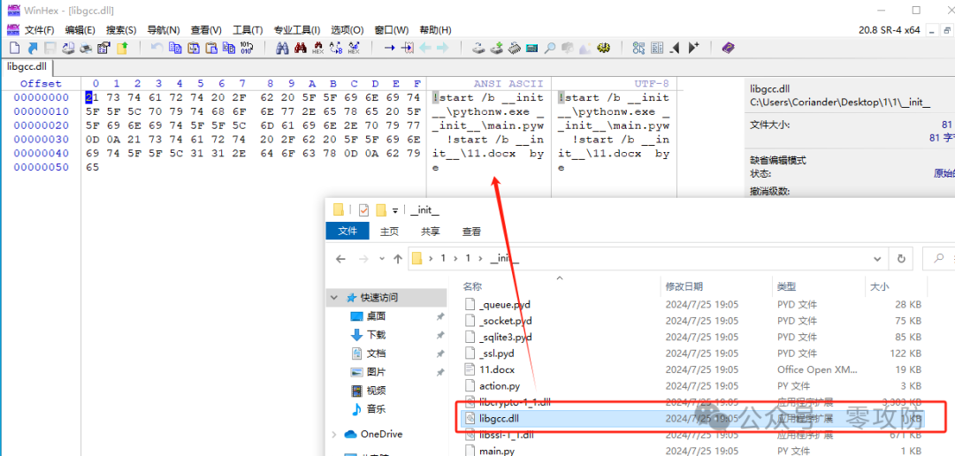Click the Print toolbar icon
The height and width of the screenshot is (456, 955).
pyautogui.click(x=86, y=48)
